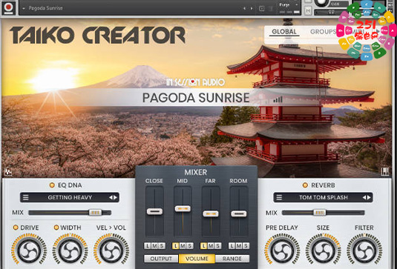Select previous reverb preset arrow
The image size is (397, 269).
click(364, 197)
